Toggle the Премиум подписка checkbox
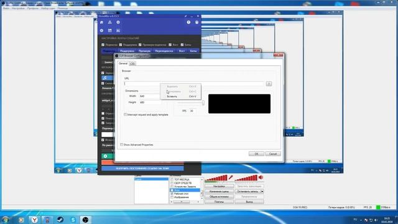 point(140,45)
